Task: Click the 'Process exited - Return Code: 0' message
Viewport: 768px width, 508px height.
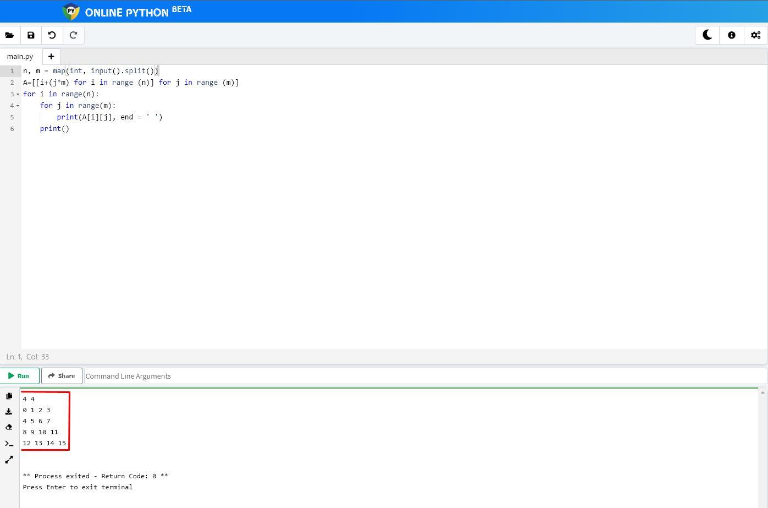Action: pyautogui.click(x=95, y=476)
